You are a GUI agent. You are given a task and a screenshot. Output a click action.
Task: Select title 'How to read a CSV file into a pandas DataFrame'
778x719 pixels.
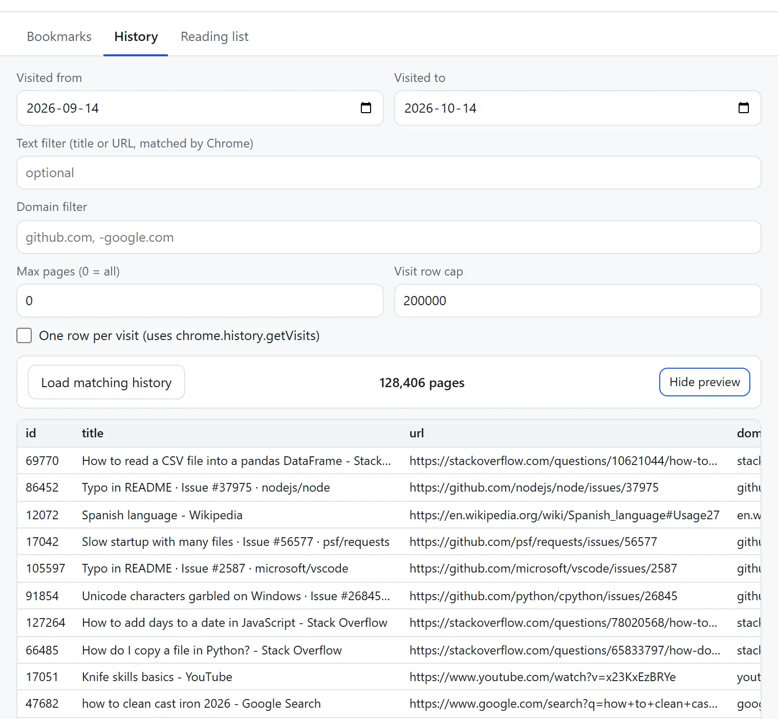236,460
